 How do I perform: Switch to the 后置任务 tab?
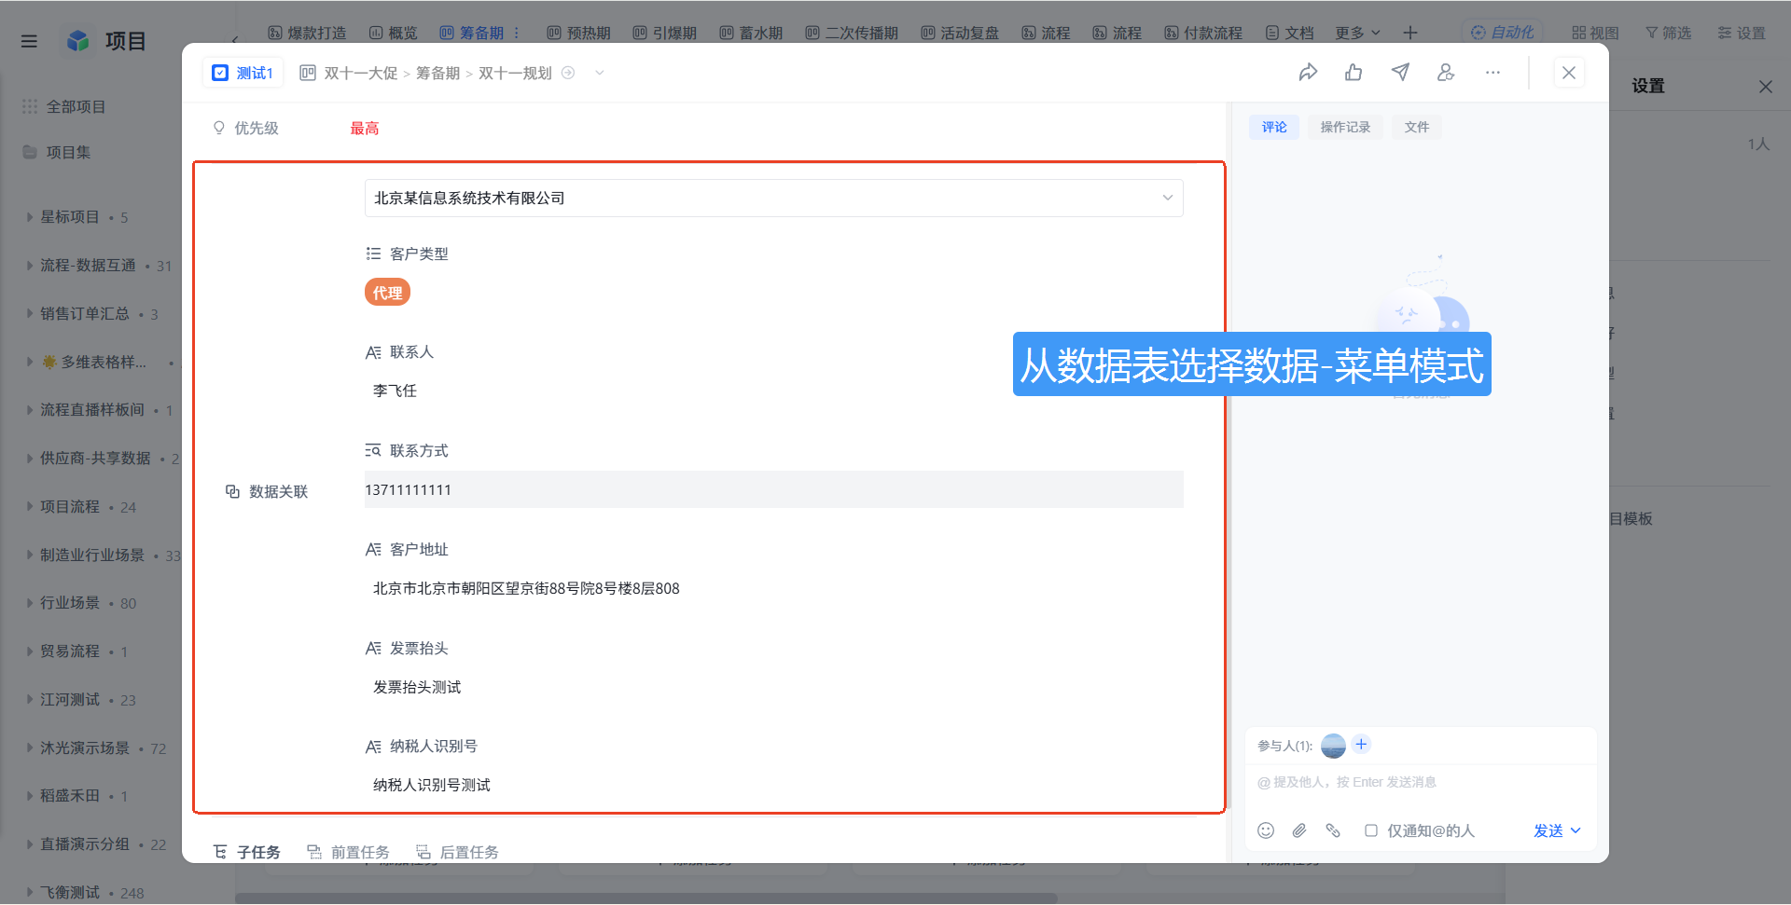tap(457, 852)
